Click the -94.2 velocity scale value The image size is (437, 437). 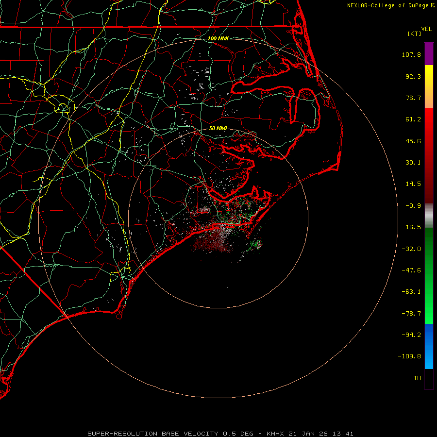tap(411, 335)
